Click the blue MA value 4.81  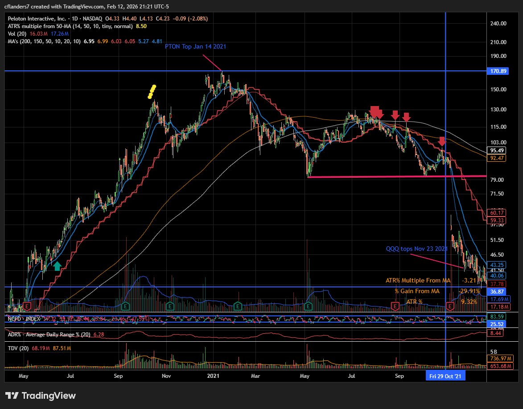pos(157,41)
